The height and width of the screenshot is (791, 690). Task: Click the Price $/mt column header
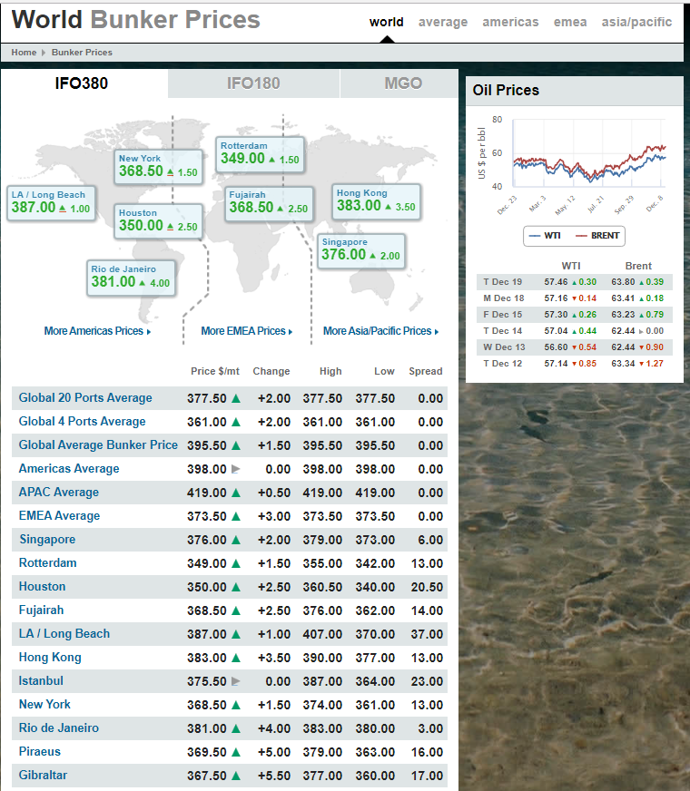(x=215, y=371)
